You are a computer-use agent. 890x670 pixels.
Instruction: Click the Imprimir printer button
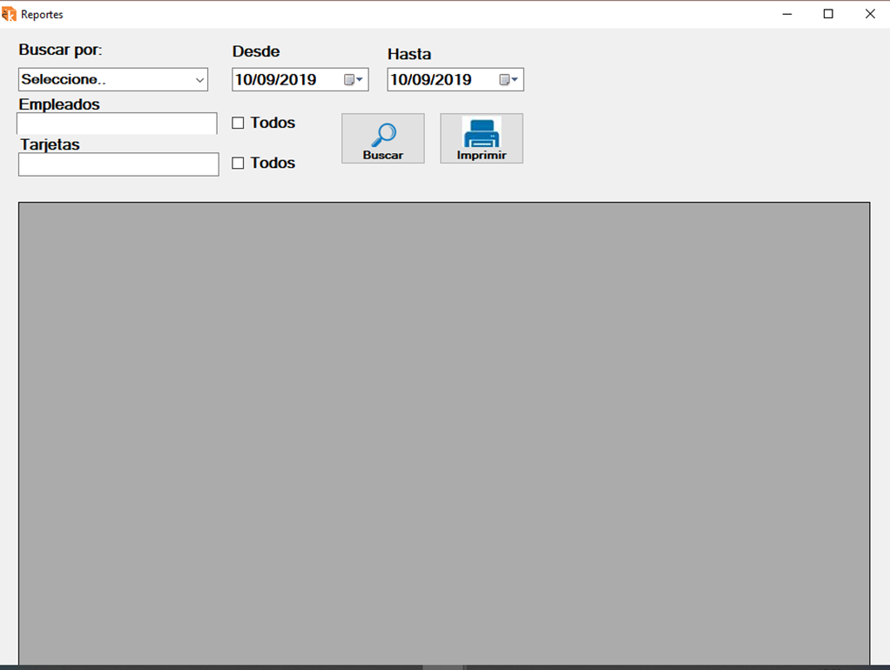pyautogui.click(x=481, y=138)
